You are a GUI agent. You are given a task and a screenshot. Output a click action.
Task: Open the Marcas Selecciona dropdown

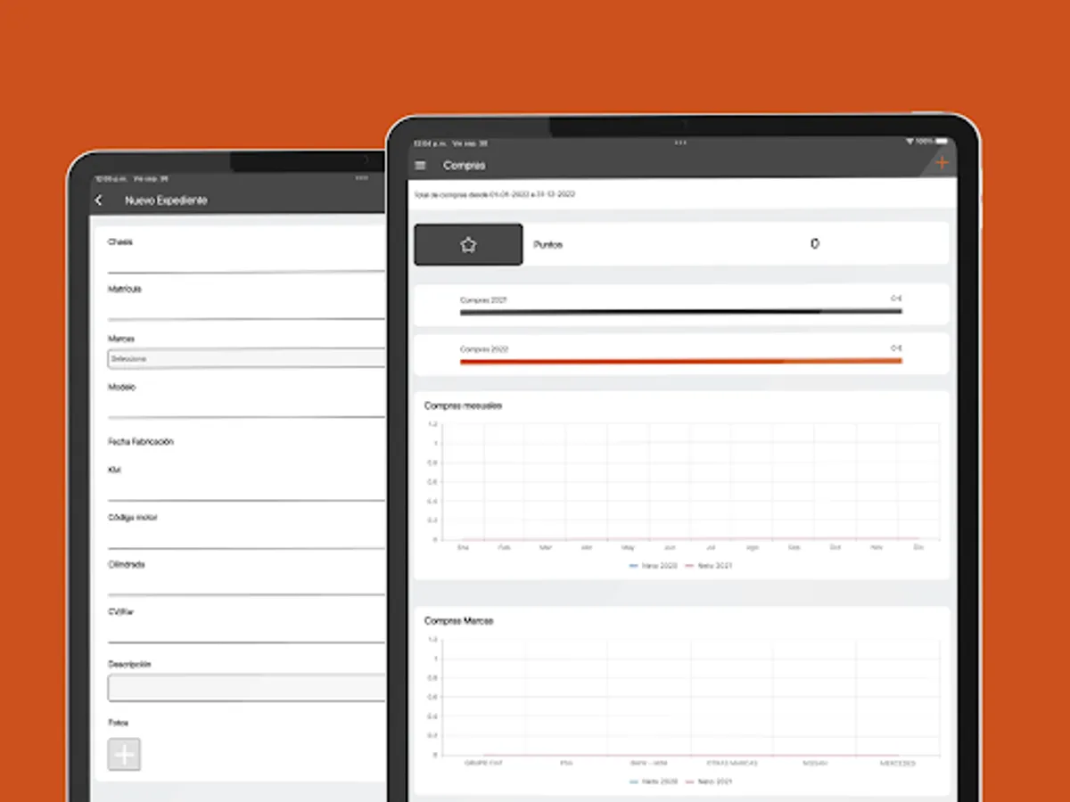tap(246, 358)
